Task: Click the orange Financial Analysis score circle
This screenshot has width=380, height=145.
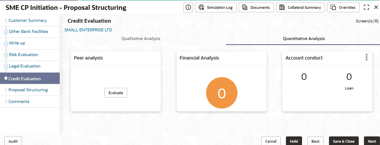Action: click(222, 93)
